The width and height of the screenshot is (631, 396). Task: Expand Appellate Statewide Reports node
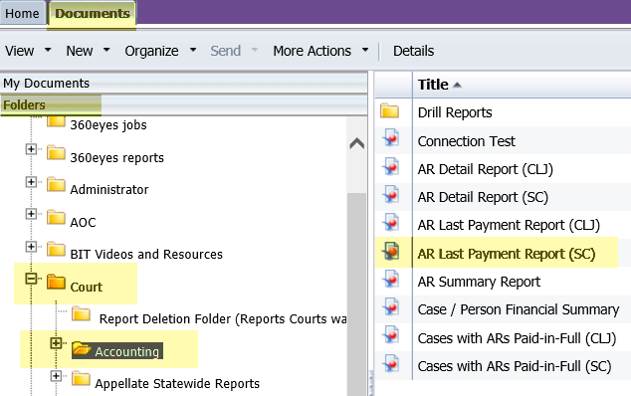[x=56, y=376]
